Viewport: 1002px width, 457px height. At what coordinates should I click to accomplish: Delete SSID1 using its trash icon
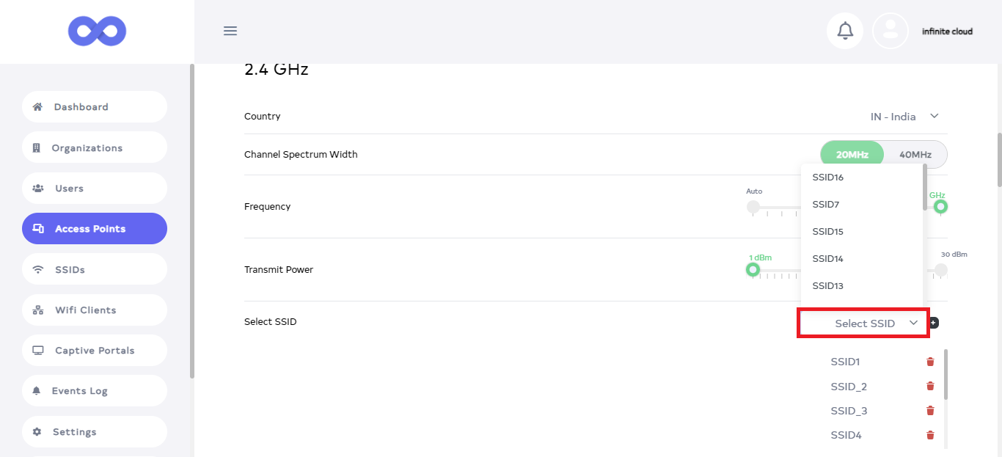pos(930,362)
